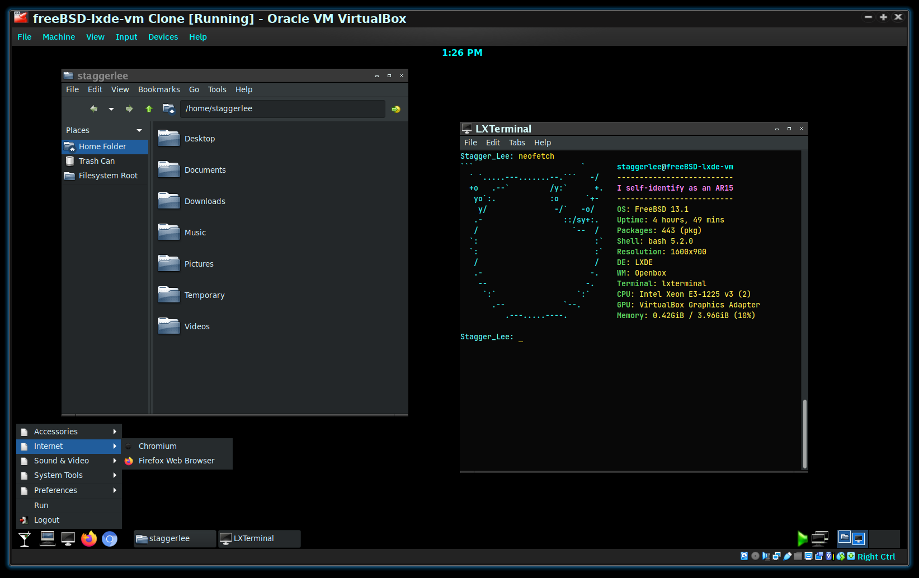Open the file manager View menu
Screen dimensions: 919x578
click(120, 89)
